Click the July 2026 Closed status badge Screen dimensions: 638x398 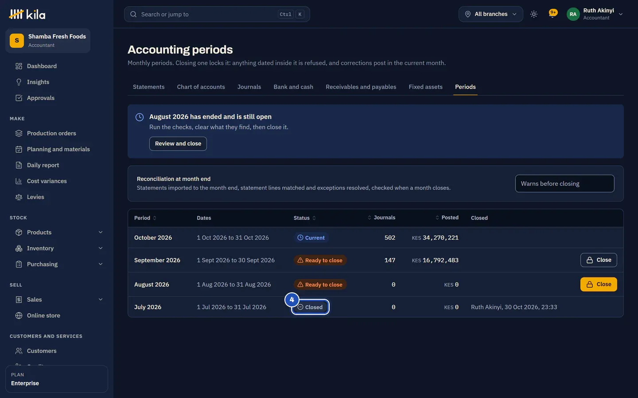click(x=310, y=307)
